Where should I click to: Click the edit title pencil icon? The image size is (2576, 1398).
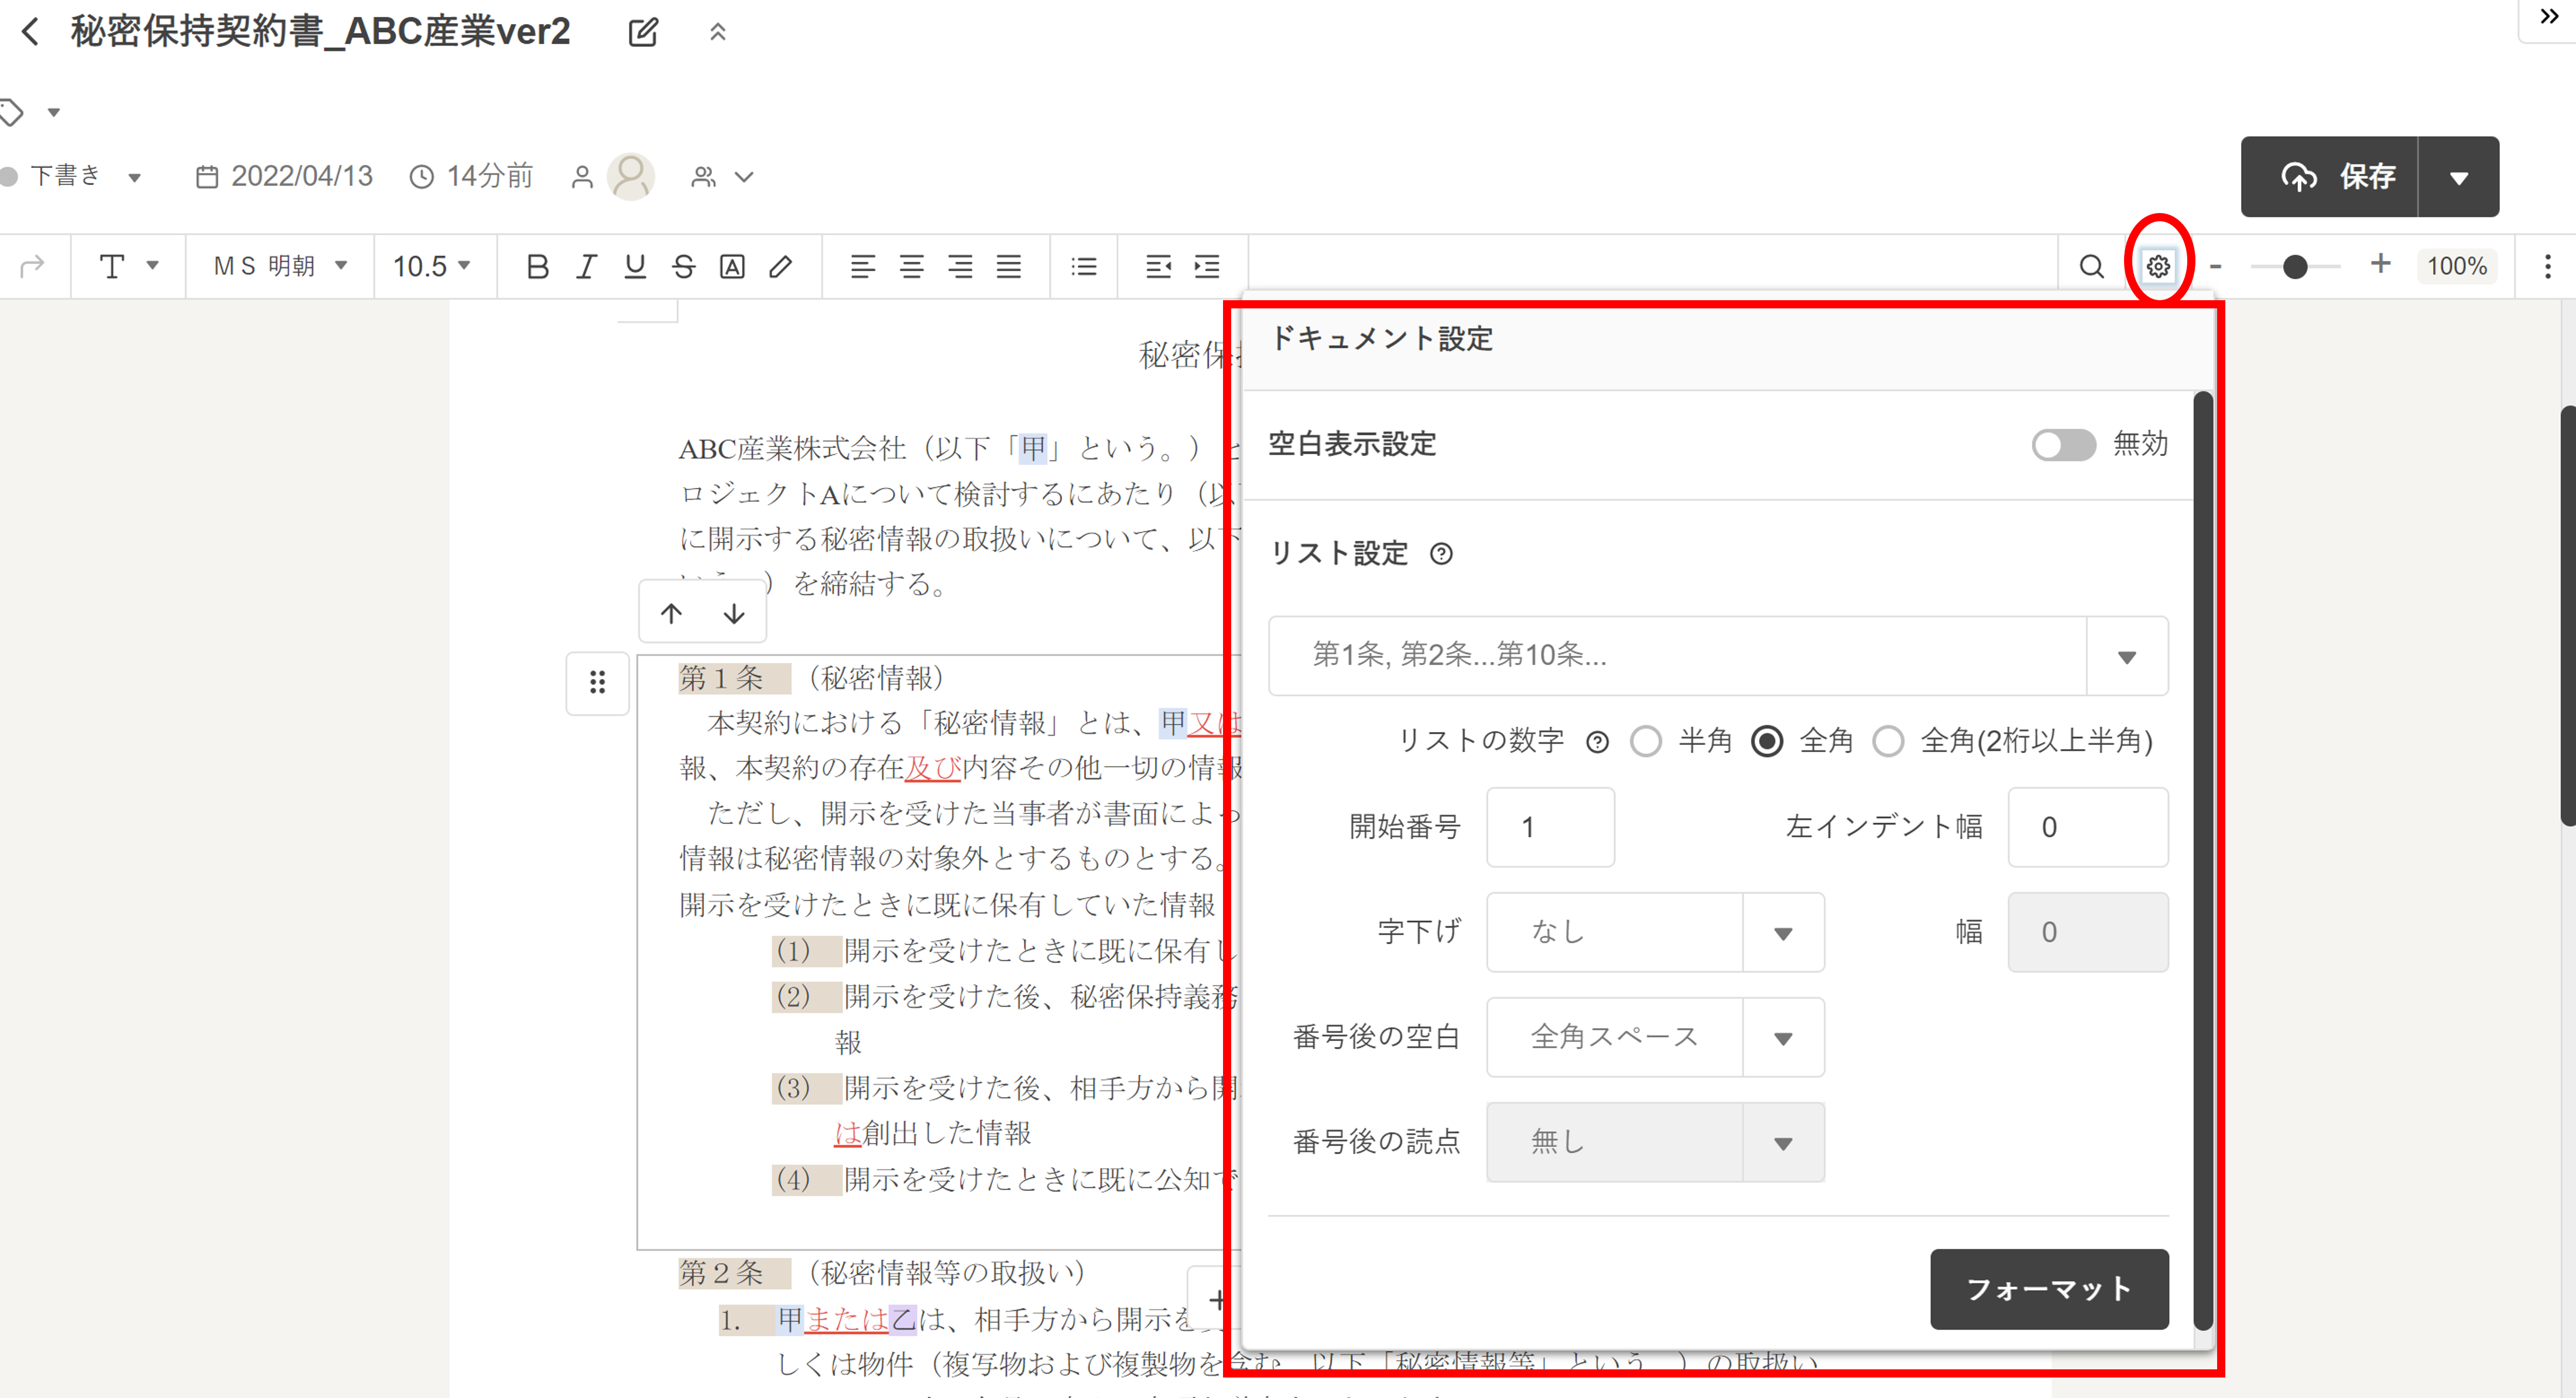pos(643,32)
